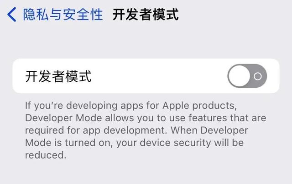The height and width of the screenshot is (184, 292).
Task: Select the 开发者模式 page title heading
Action: click(x=146, y=15)
